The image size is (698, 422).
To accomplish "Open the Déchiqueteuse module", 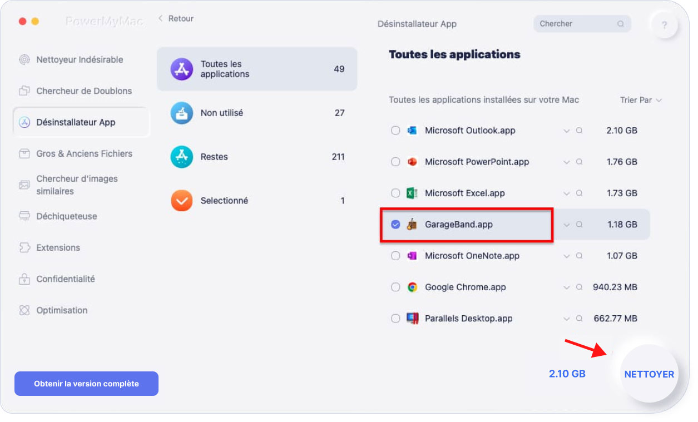I will [81, 216].
